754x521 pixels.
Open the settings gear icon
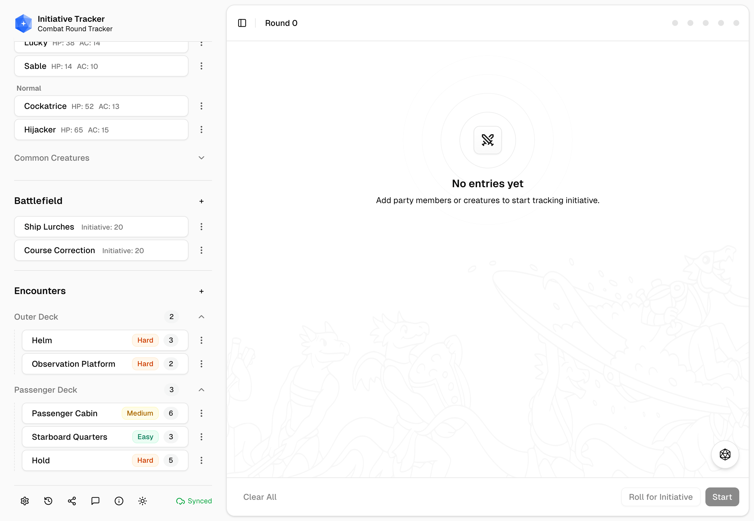click(25, 501)
